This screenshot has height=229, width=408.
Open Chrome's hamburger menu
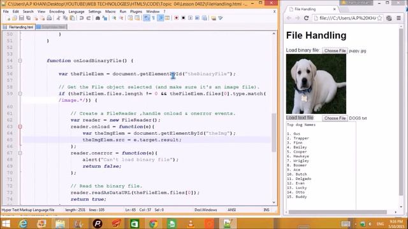[398, 18]
